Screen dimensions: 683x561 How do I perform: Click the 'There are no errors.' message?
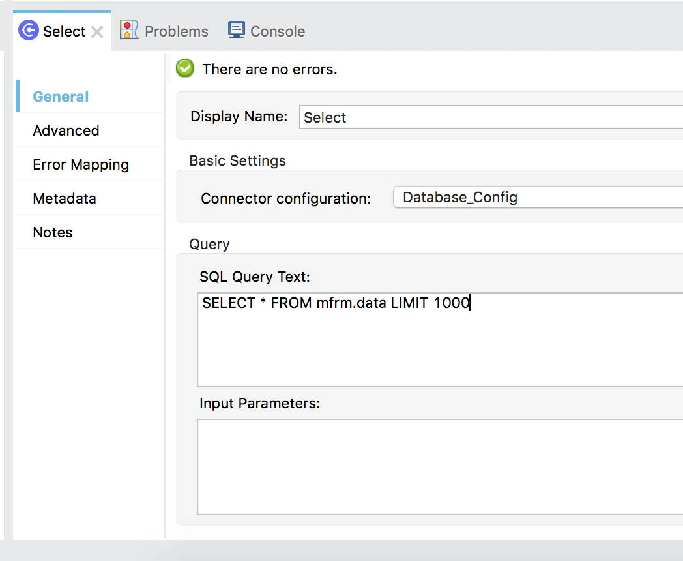270,69
